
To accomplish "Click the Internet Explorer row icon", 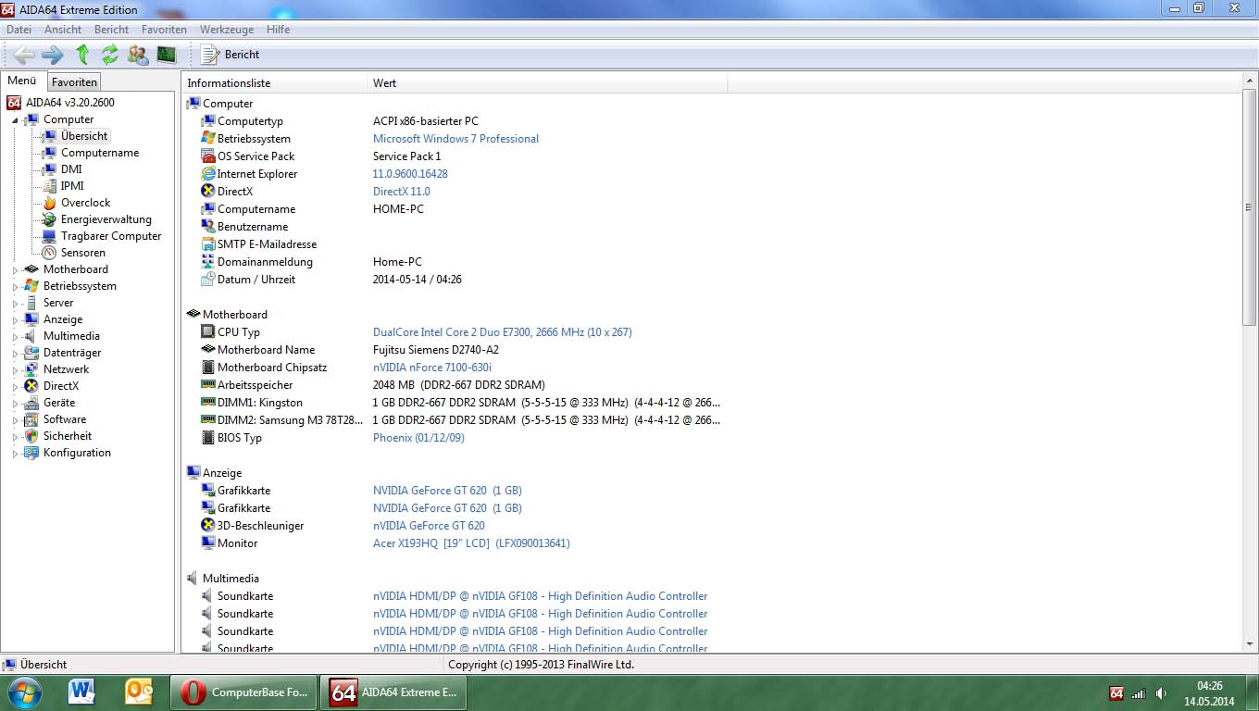I will point(208,174).
